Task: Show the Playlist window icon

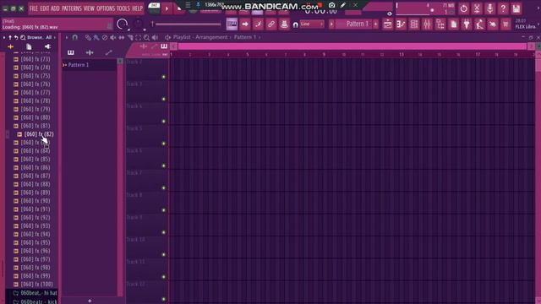Action: click(x=388, y=24)
